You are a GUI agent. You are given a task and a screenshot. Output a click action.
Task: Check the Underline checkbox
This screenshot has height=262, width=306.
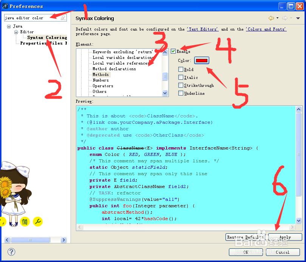pyautogui.click(x=181, y=93)
